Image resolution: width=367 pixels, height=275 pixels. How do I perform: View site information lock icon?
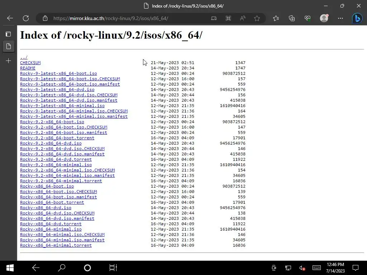point(45,18)
